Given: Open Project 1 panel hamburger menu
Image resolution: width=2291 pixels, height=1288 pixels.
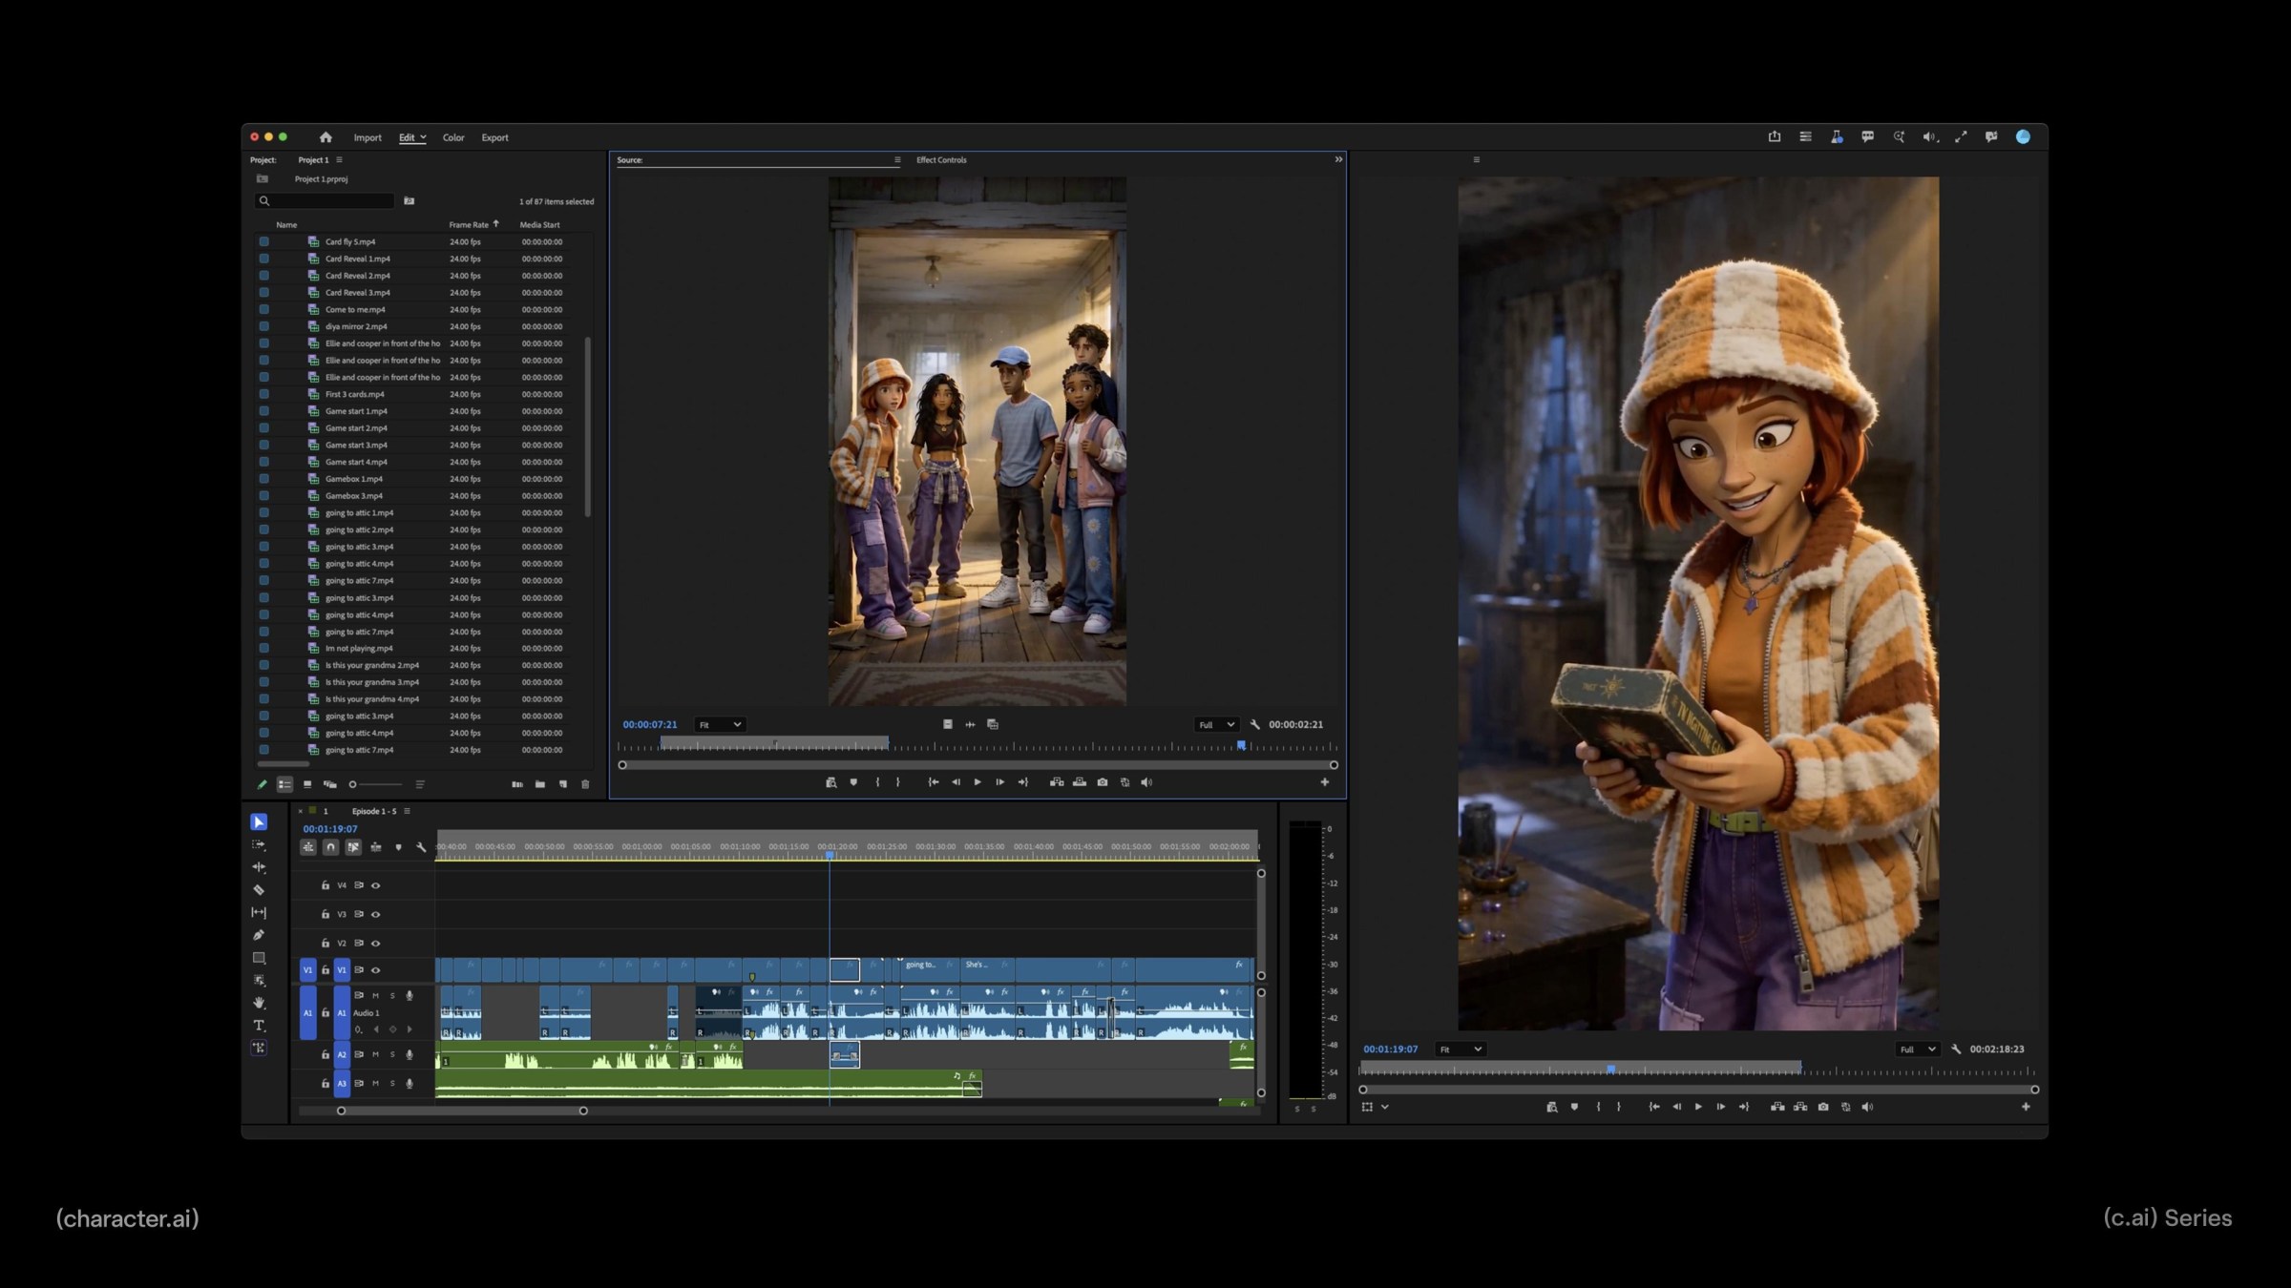Looking at the screenshot, I should [339, 159].
